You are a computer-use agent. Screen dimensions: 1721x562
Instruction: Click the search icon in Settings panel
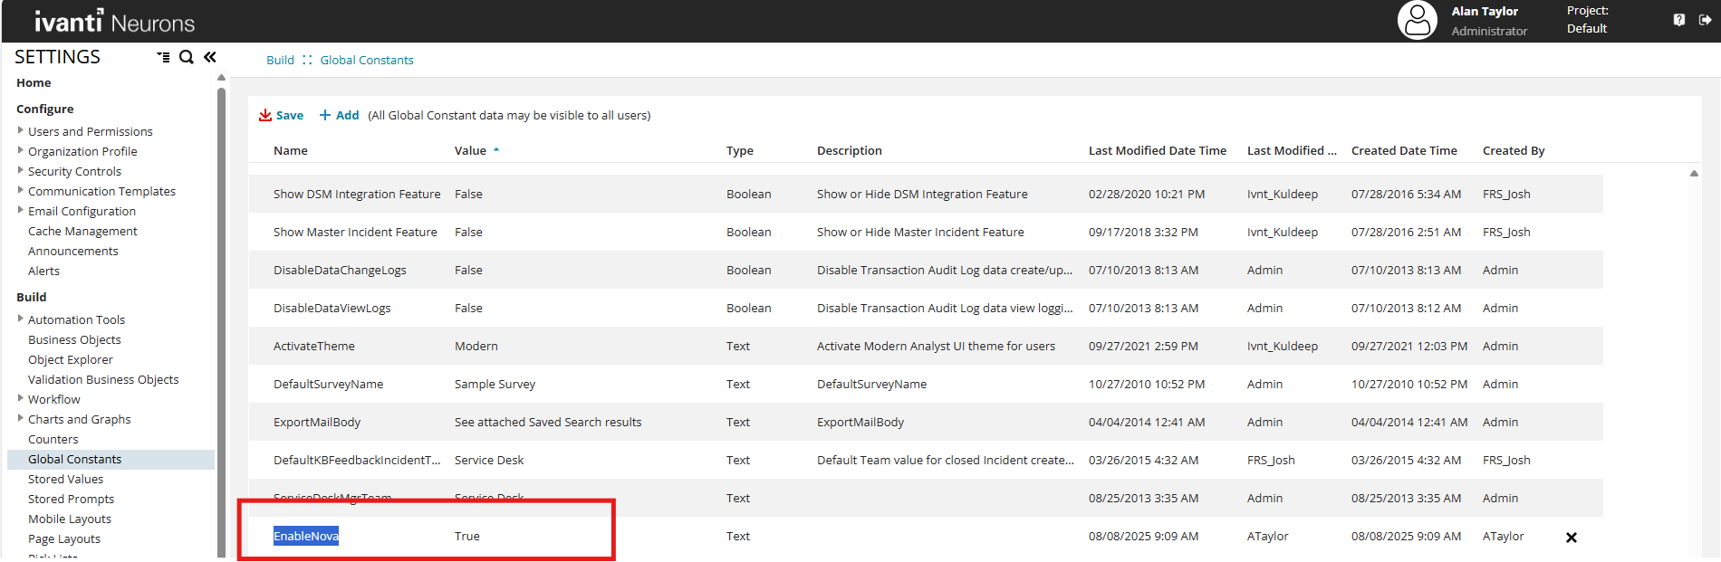[x=187, y=57]
